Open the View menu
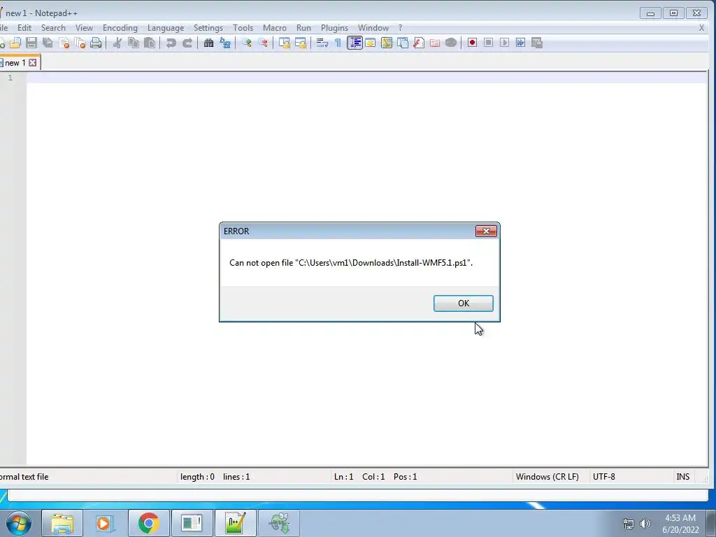The width and height of the screenshot is (716, 537). tap(84, 28)
